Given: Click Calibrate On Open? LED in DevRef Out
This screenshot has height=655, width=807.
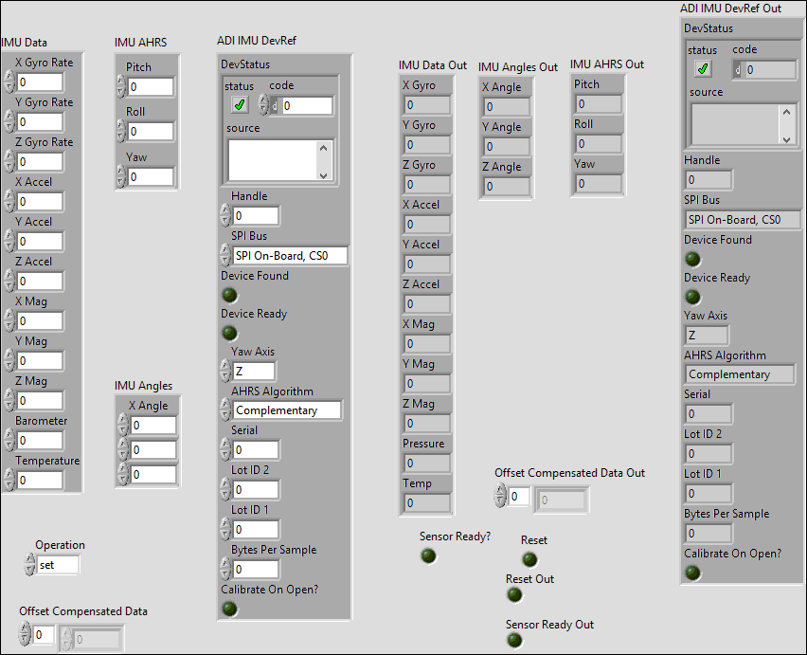Looking at the screenshot, I should [x=693, y=573].
